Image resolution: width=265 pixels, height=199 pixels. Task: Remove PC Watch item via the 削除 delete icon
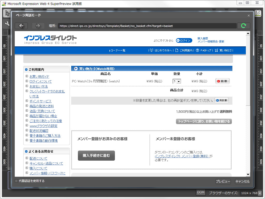point(222,81)
